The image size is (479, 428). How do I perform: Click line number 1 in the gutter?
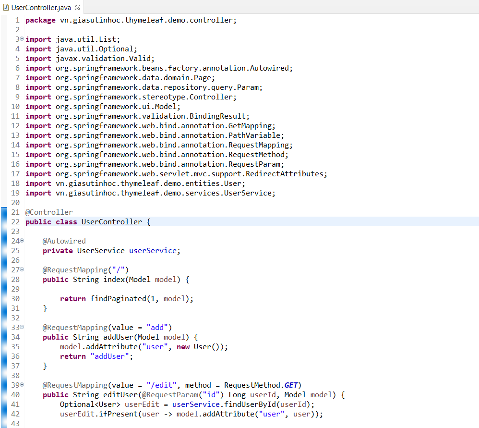click(17, 20)
